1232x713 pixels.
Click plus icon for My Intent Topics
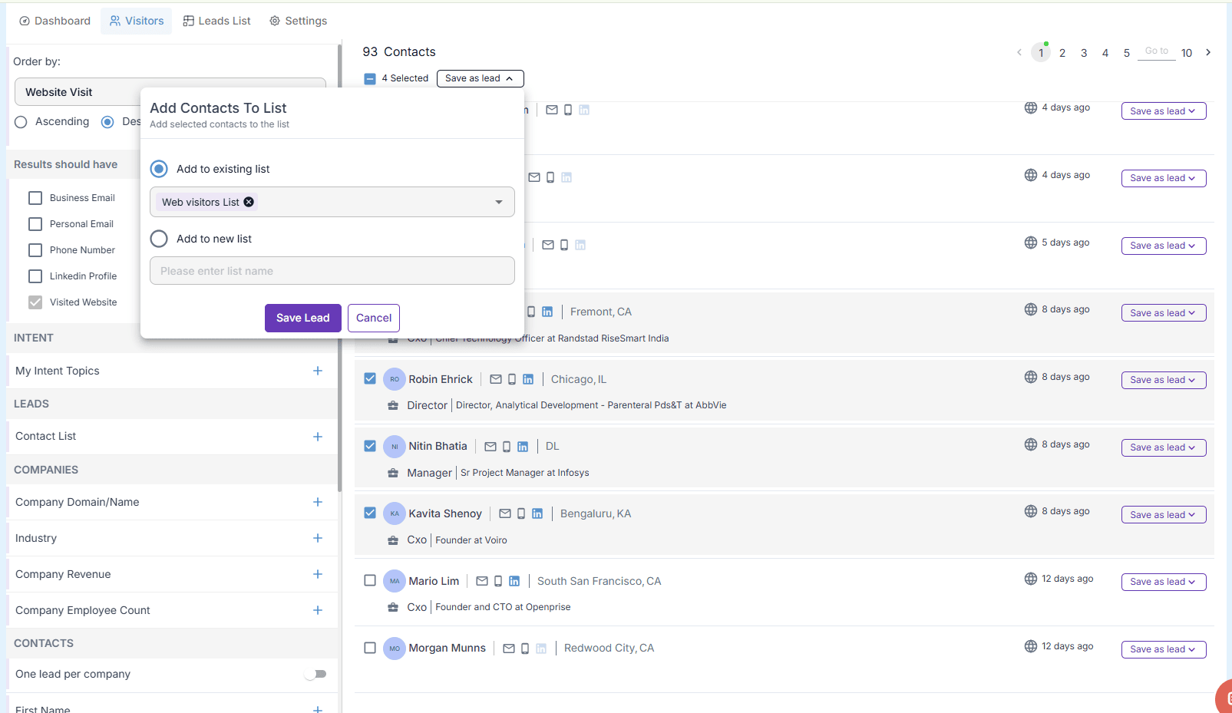[x=318, y=371]
